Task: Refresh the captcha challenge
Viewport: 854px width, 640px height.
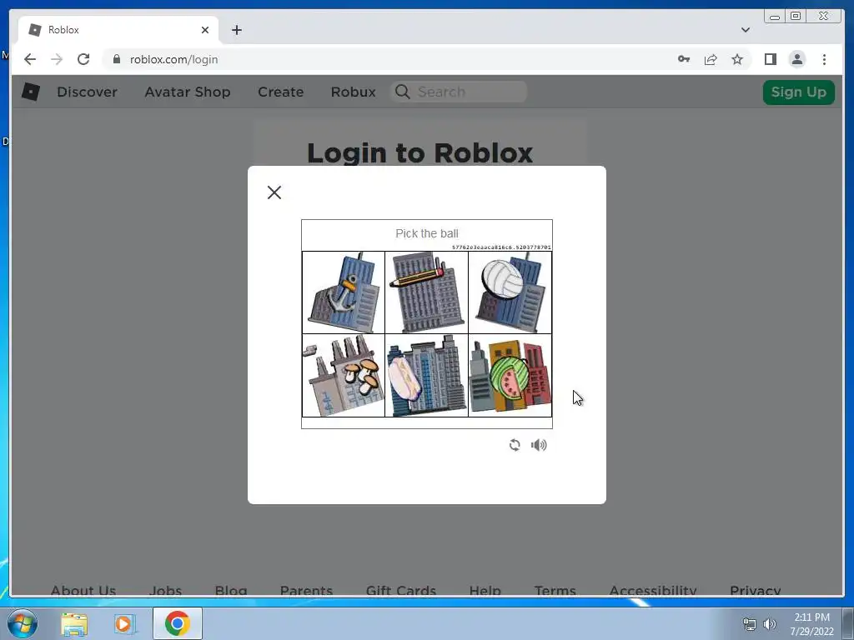Action: pos(514,445)
